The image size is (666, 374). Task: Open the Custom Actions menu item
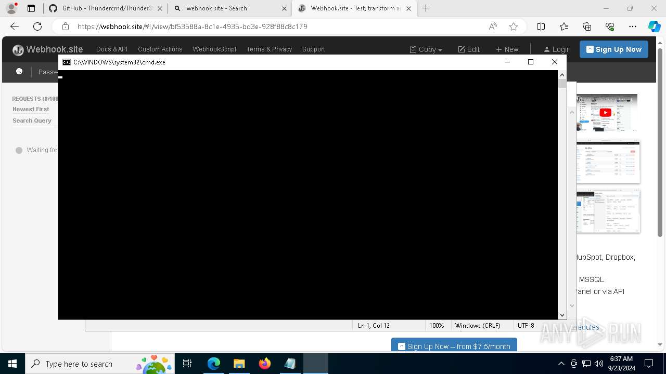point(160,49)
